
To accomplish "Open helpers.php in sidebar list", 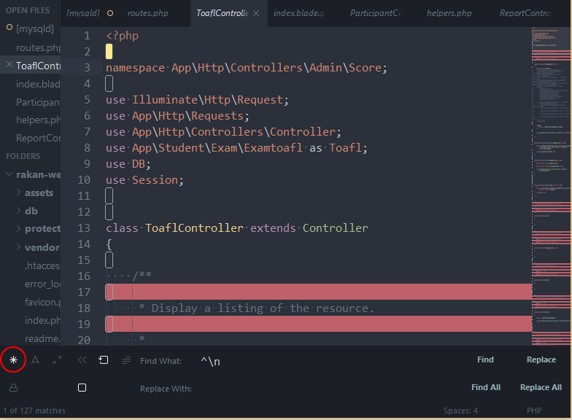I will click(38, 120).
